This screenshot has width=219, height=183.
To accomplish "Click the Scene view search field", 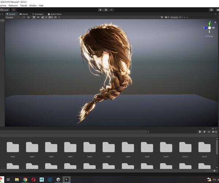I will [x=200, y=17].
